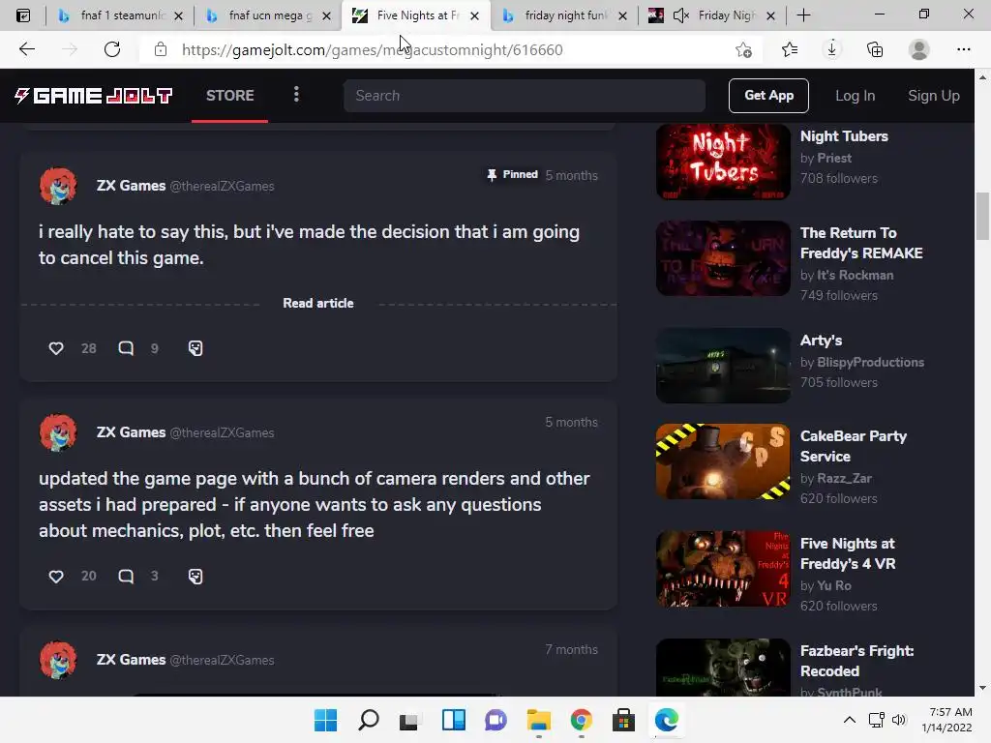Show hidden system tray icons

pyautogui.click(x=850, y=720)
